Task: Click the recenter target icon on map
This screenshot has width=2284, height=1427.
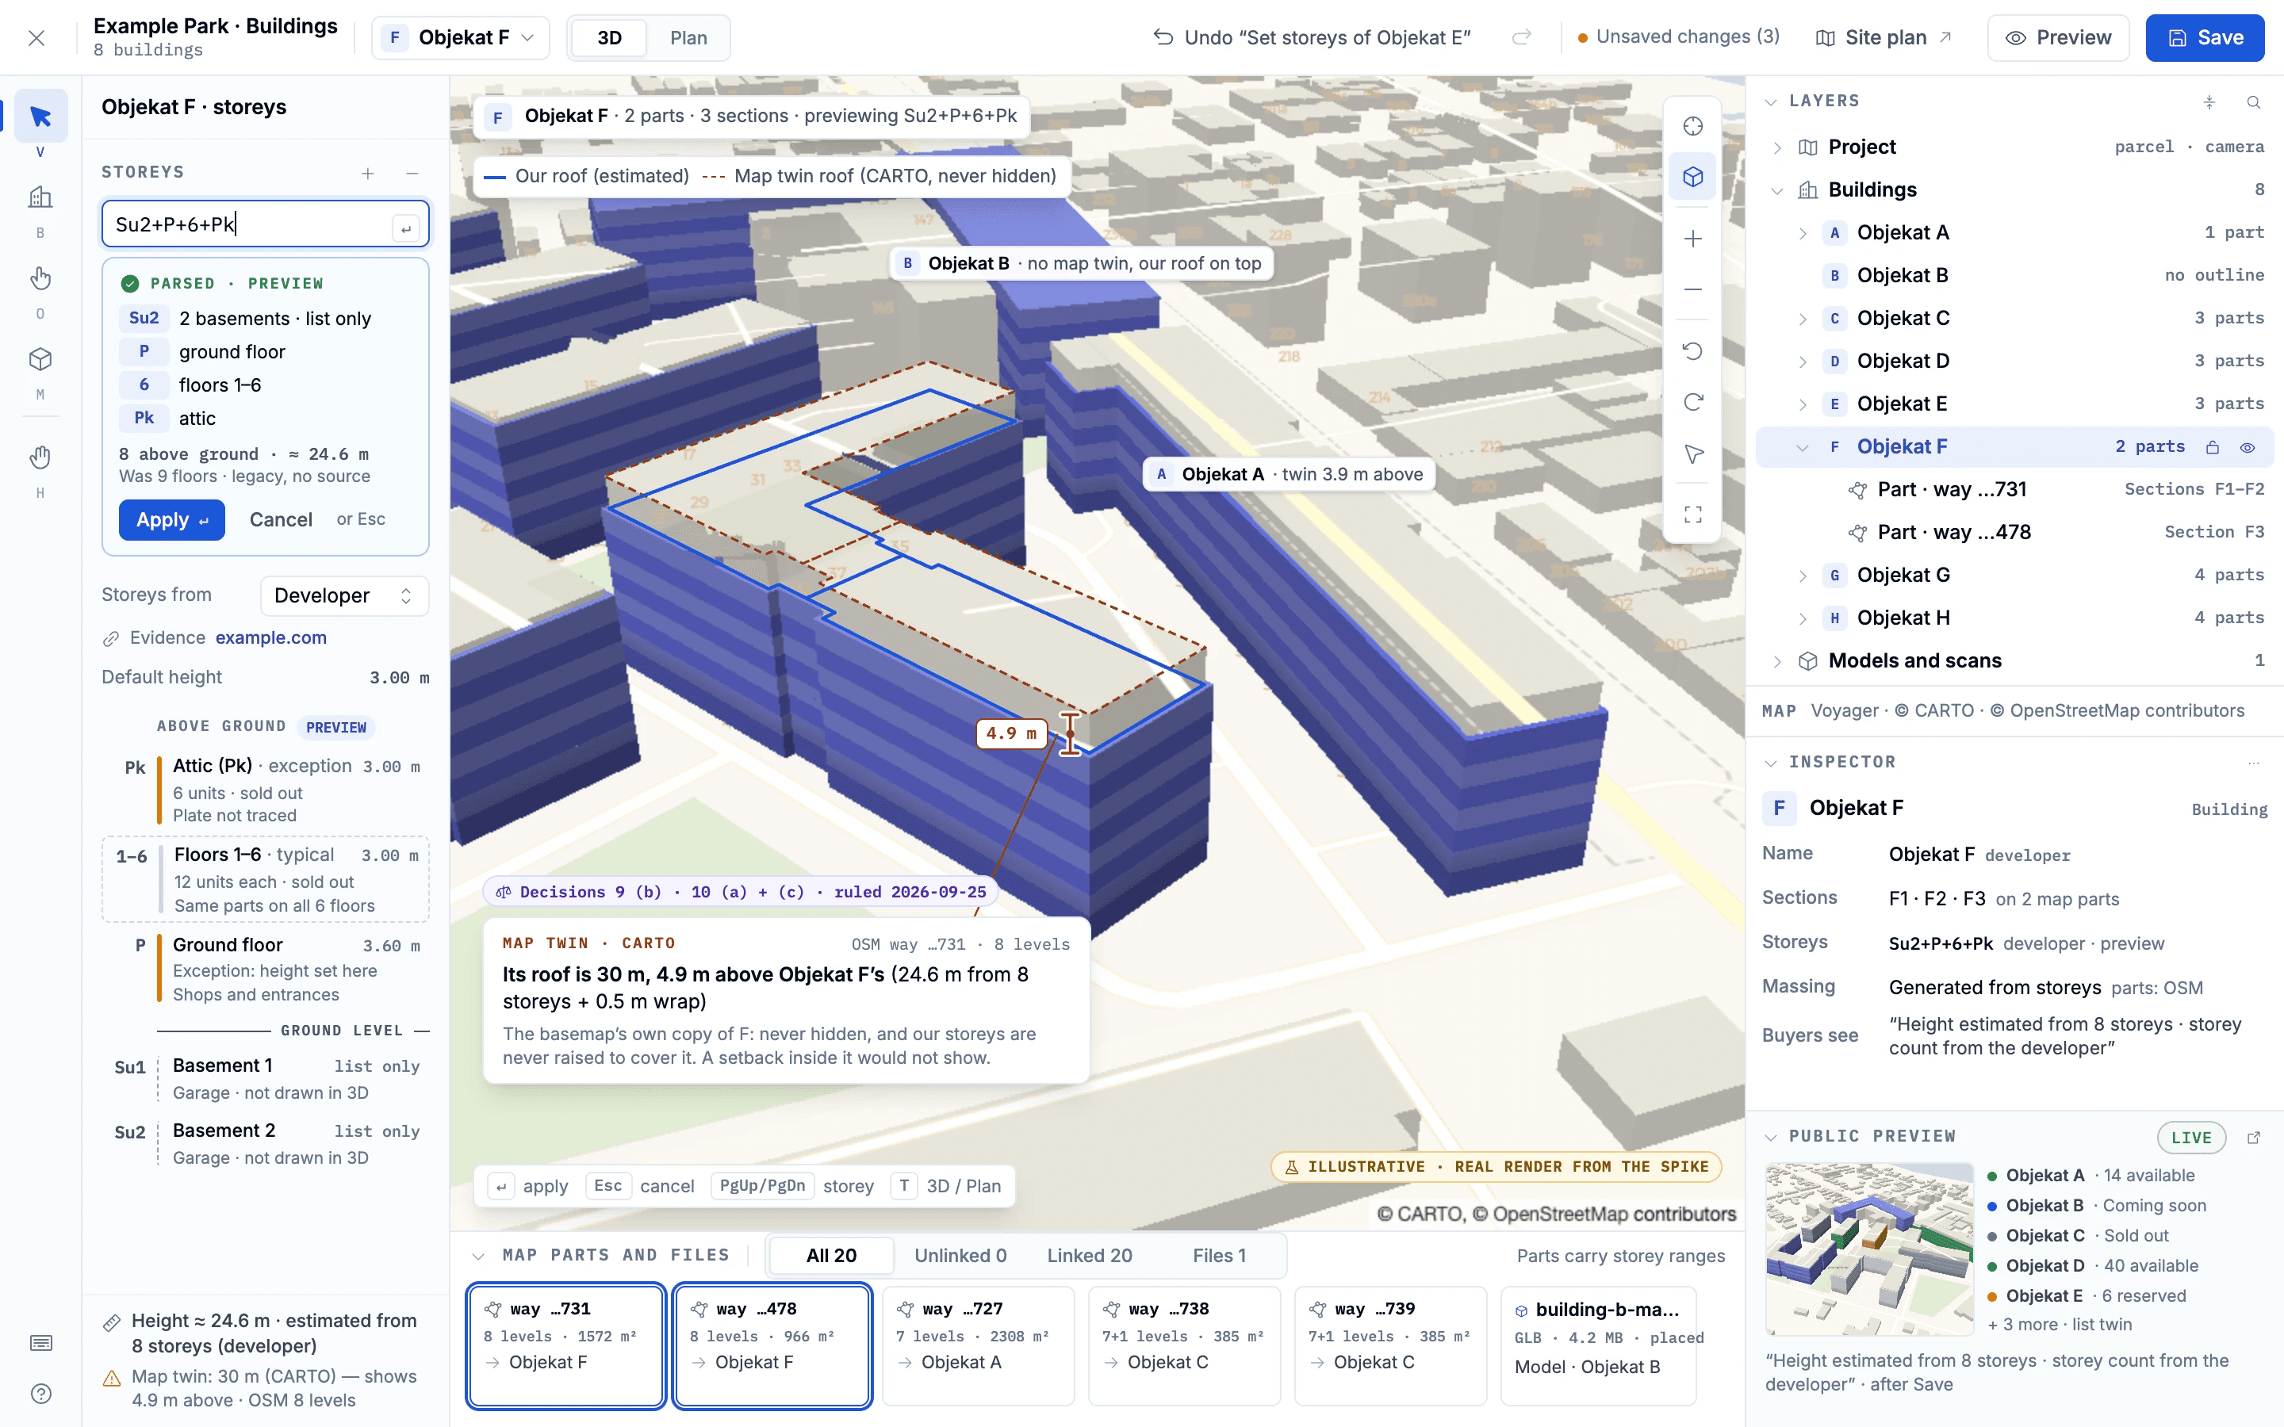Action: pos(1693,127)
